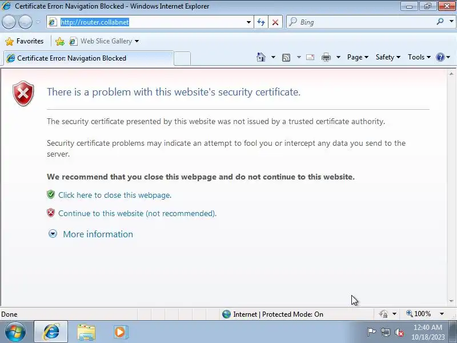Click the Forward navigation button
The image size is (457, 343).
coord(25,22)
